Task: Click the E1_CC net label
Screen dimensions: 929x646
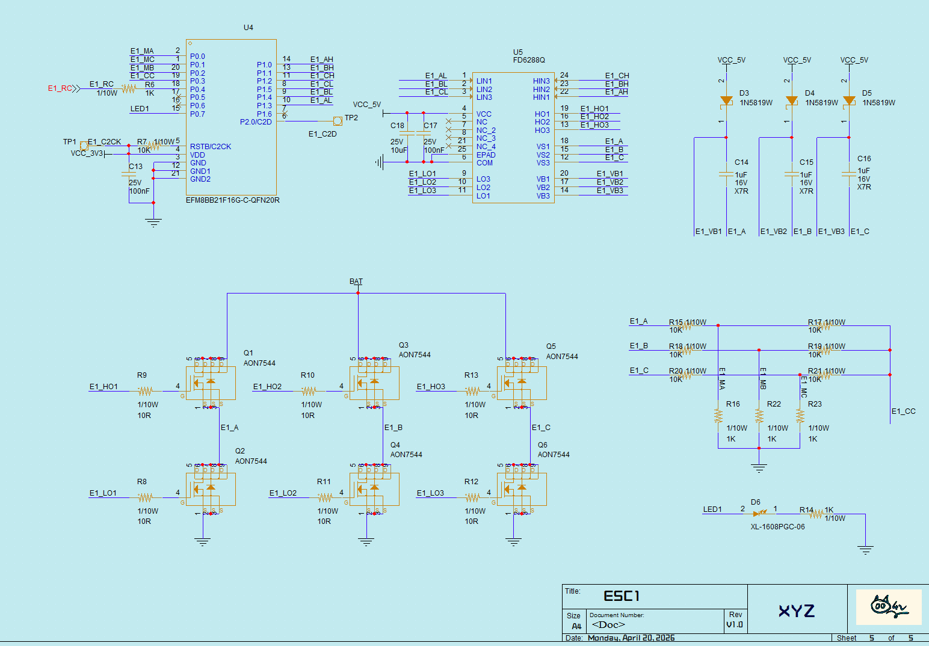Action: click(903, 411)
